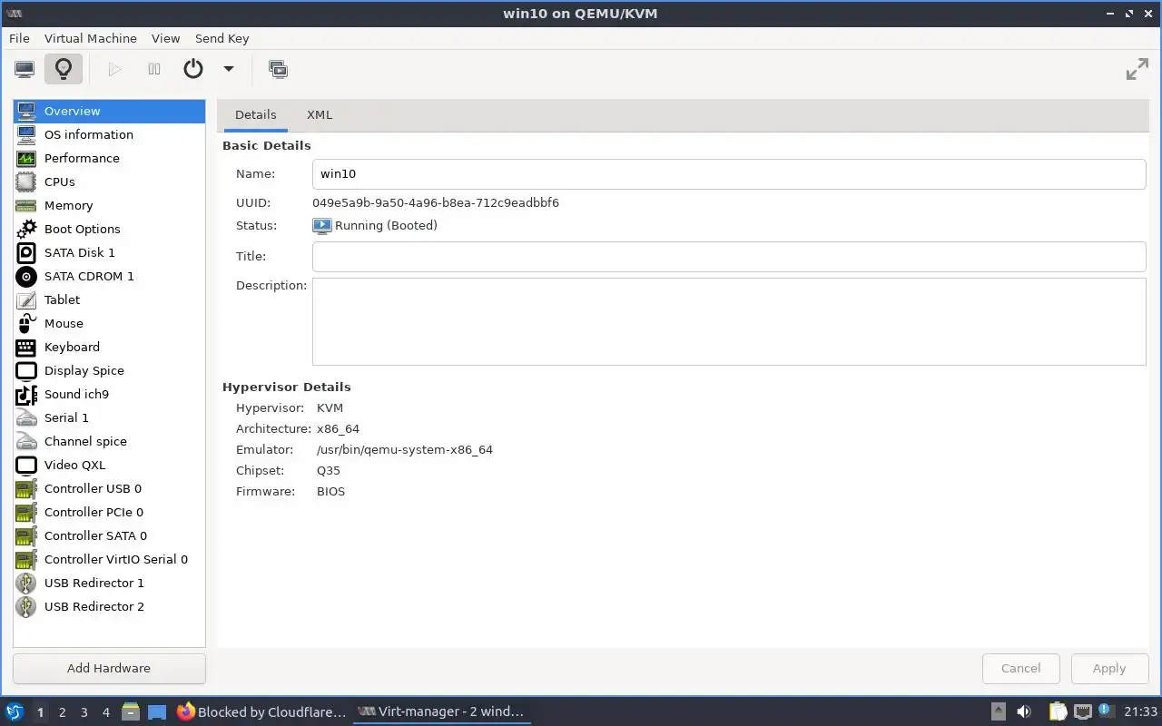1162x726 pixels.
Task: Open the Performance graph icon
Action: coord(26,158)
